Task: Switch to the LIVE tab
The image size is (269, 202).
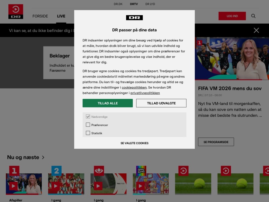Action: click(x=61, y=16)
